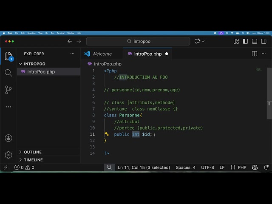Open the Copilot chat icon in title bar
This screenshot has height=204, width=272.
coord(197,41)
